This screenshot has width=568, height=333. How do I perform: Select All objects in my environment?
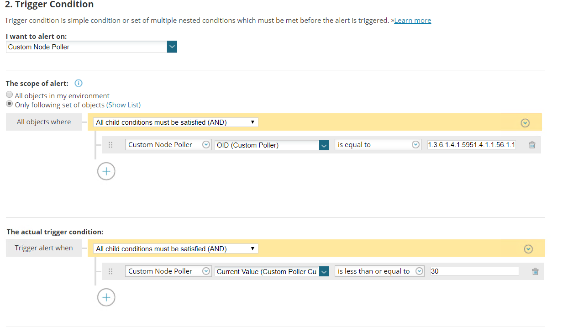click(x=9, y=95)
